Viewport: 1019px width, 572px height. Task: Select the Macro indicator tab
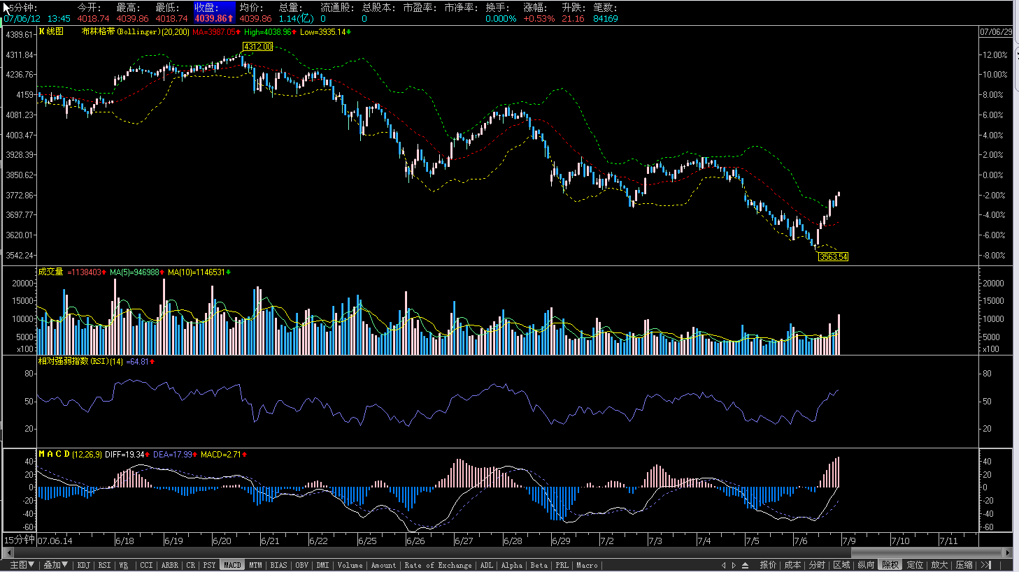(x=587, y=565)
